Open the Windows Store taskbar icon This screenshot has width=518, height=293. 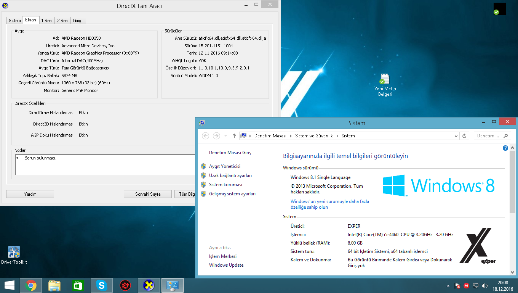(78, 285)
